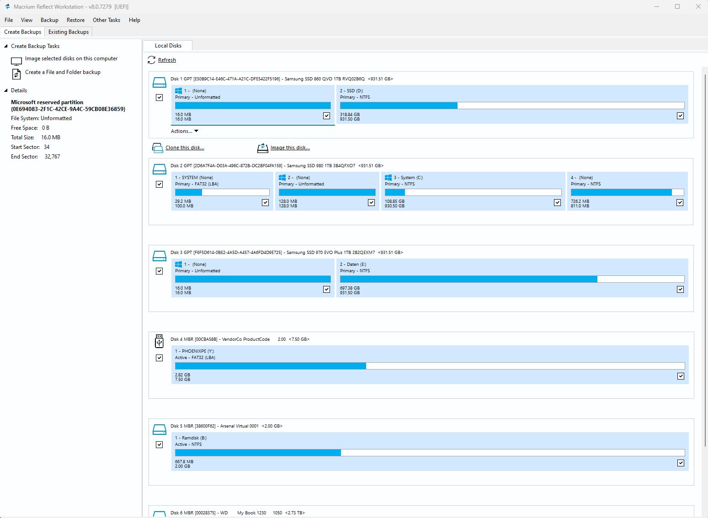The height and width of the screenshot is (518, 708).
Task: Uncheck the Ramdisk (B:) partition checkbox
Action: click(x=681, y=463)
